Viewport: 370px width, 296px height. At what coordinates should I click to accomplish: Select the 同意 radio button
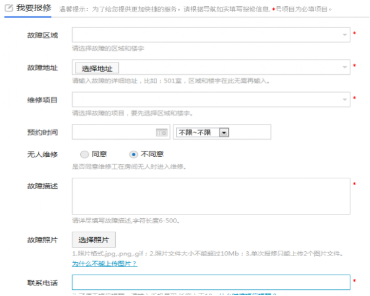tap(85, 154)
